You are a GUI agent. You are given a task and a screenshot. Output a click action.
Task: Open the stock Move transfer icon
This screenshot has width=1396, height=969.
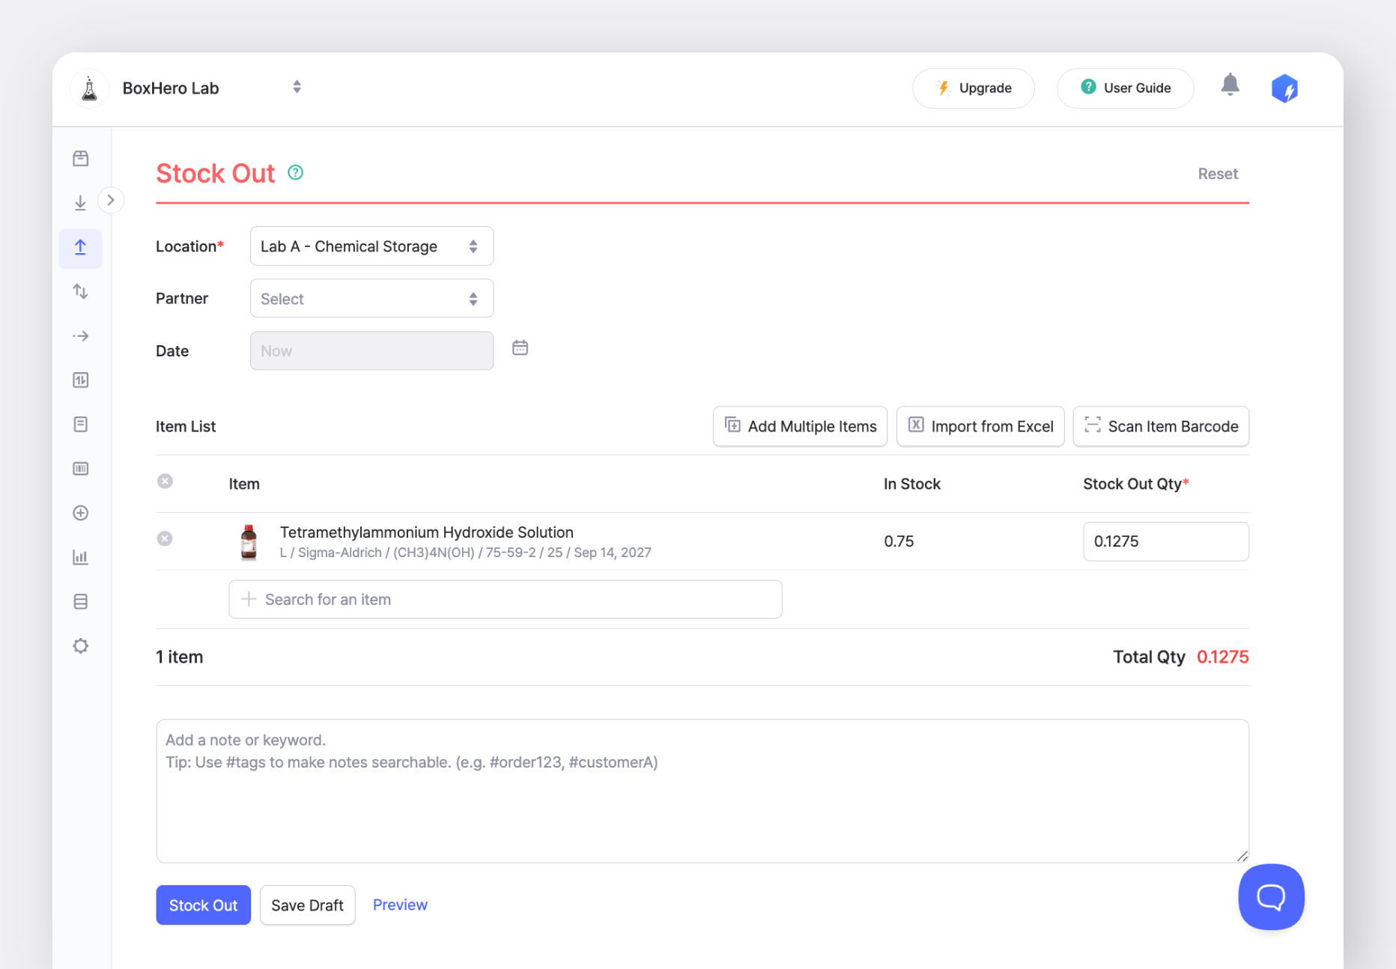(80, 291)
